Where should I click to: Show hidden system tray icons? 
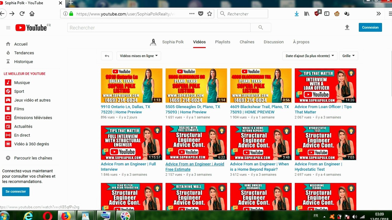point(324,216)
